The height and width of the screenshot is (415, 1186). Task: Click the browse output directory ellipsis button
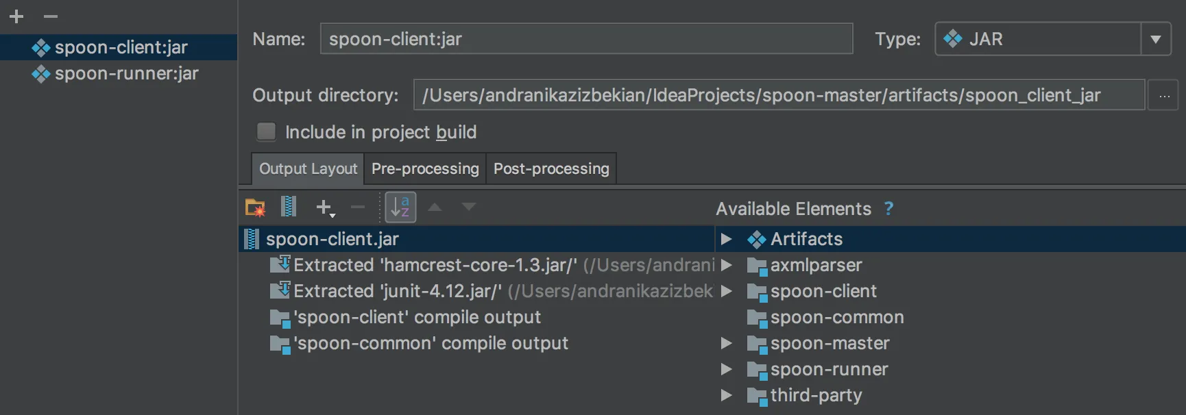1164,96
